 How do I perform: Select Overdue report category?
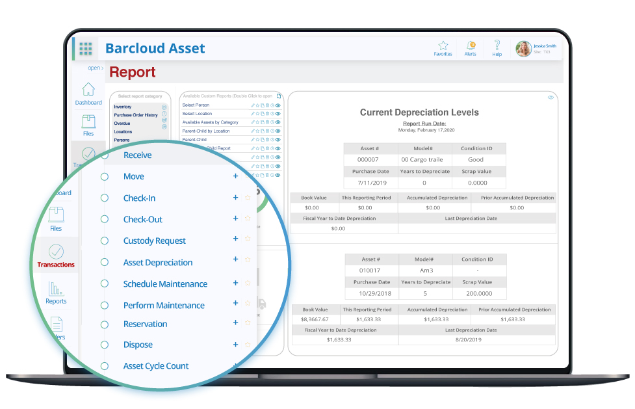point(122,124)
